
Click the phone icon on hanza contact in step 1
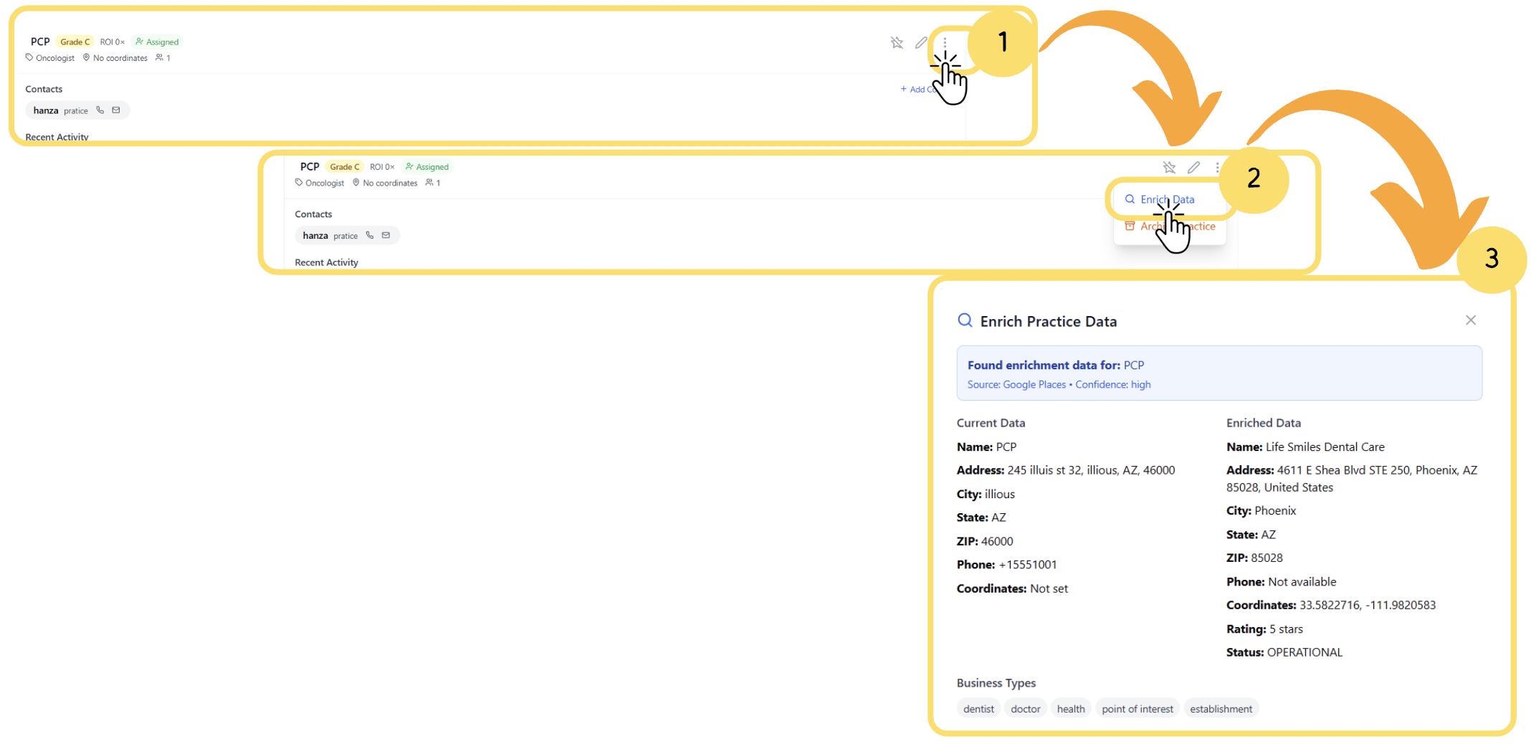[x=100, y=110]
